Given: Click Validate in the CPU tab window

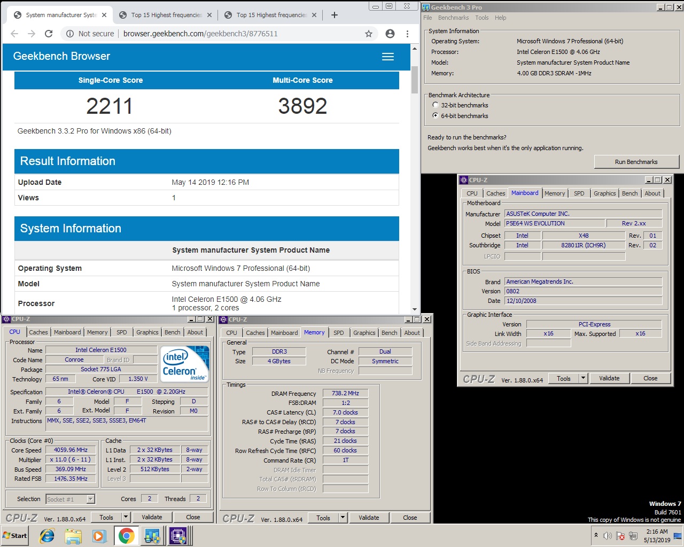Looking at the screenshot, I should [152, 517].
